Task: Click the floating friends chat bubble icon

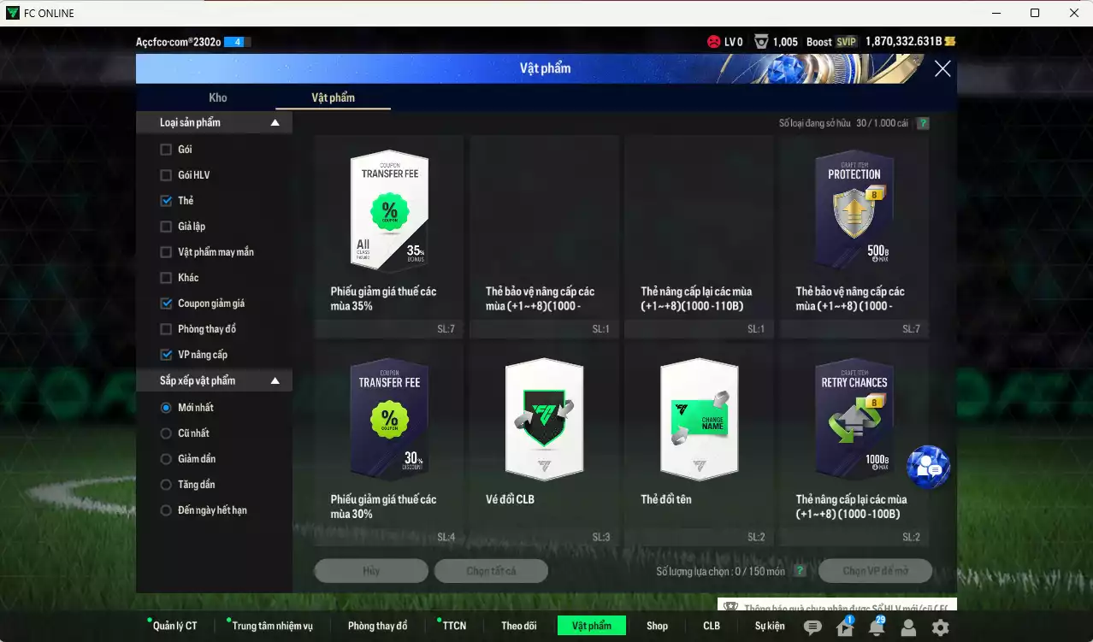Action: [x=928, y=467]
